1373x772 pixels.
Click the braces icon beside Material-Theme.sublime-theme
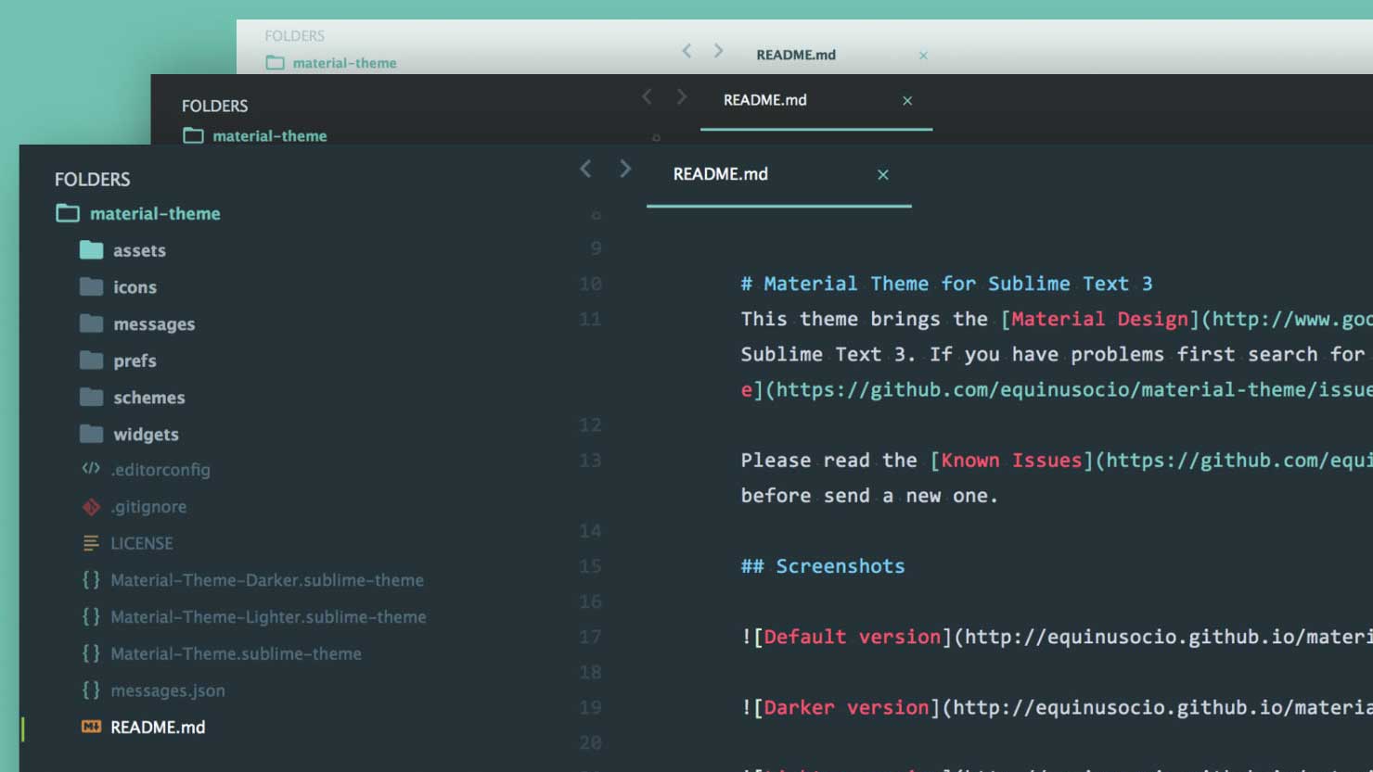tap(91, 653)
